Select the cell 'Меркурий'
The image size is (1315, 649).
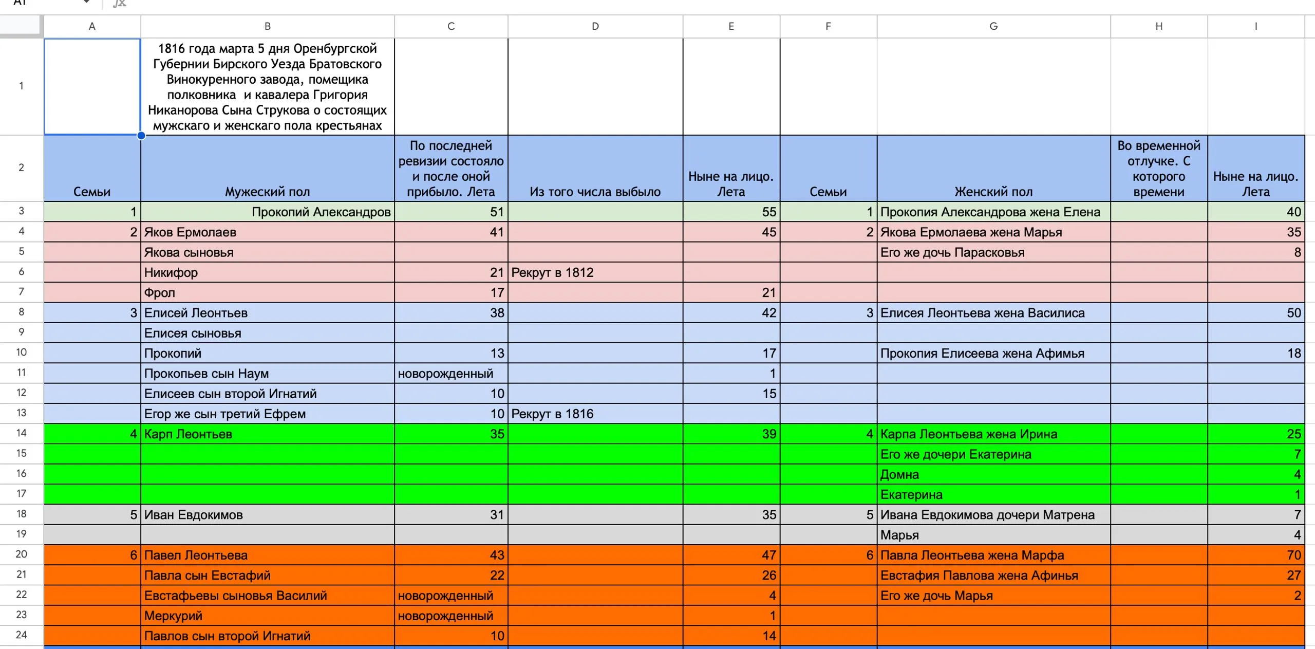point(268,616)
